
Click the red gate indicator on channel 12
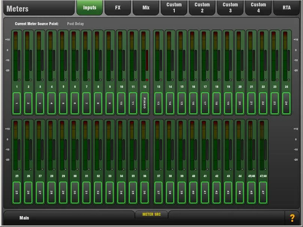147,80
